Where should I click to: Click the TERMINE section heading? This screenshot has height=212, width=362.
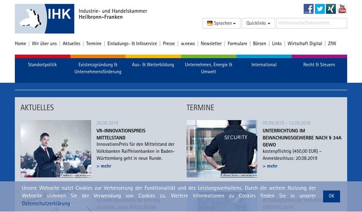(201, 108)
